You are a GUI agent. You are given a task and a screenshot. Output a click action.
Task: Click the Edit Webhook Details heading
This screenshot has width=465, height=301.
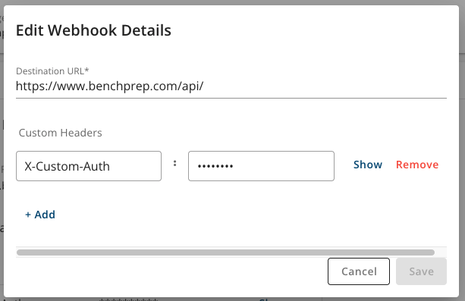(93, 30)
